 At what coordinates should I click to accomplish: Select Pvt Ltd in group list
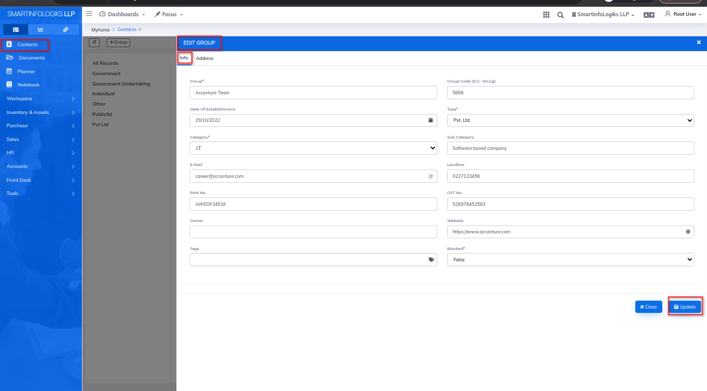pyautogui.click(x=100, y=125)
